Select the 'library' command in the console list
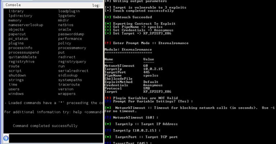 [16, 11]
